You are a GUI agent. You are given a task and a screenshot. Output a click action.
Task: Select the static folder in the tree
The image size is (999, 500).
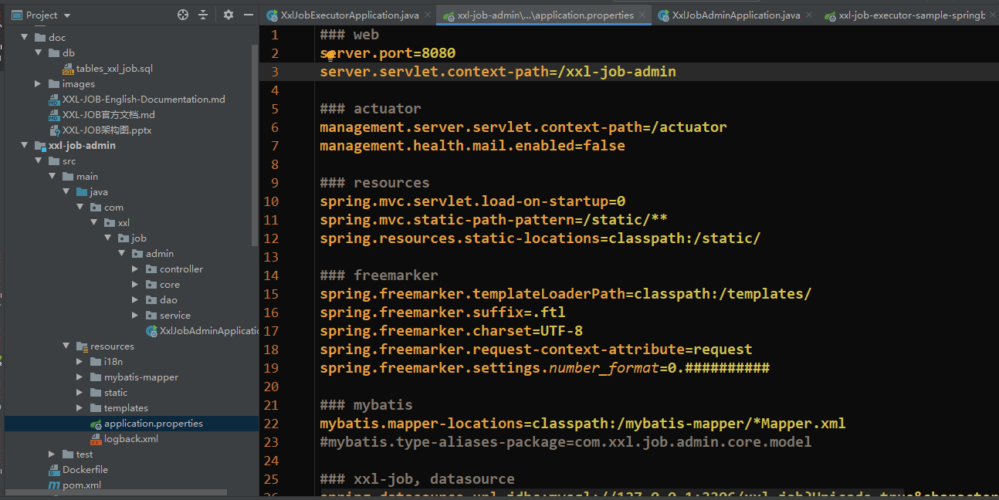[x=116, y=393]
